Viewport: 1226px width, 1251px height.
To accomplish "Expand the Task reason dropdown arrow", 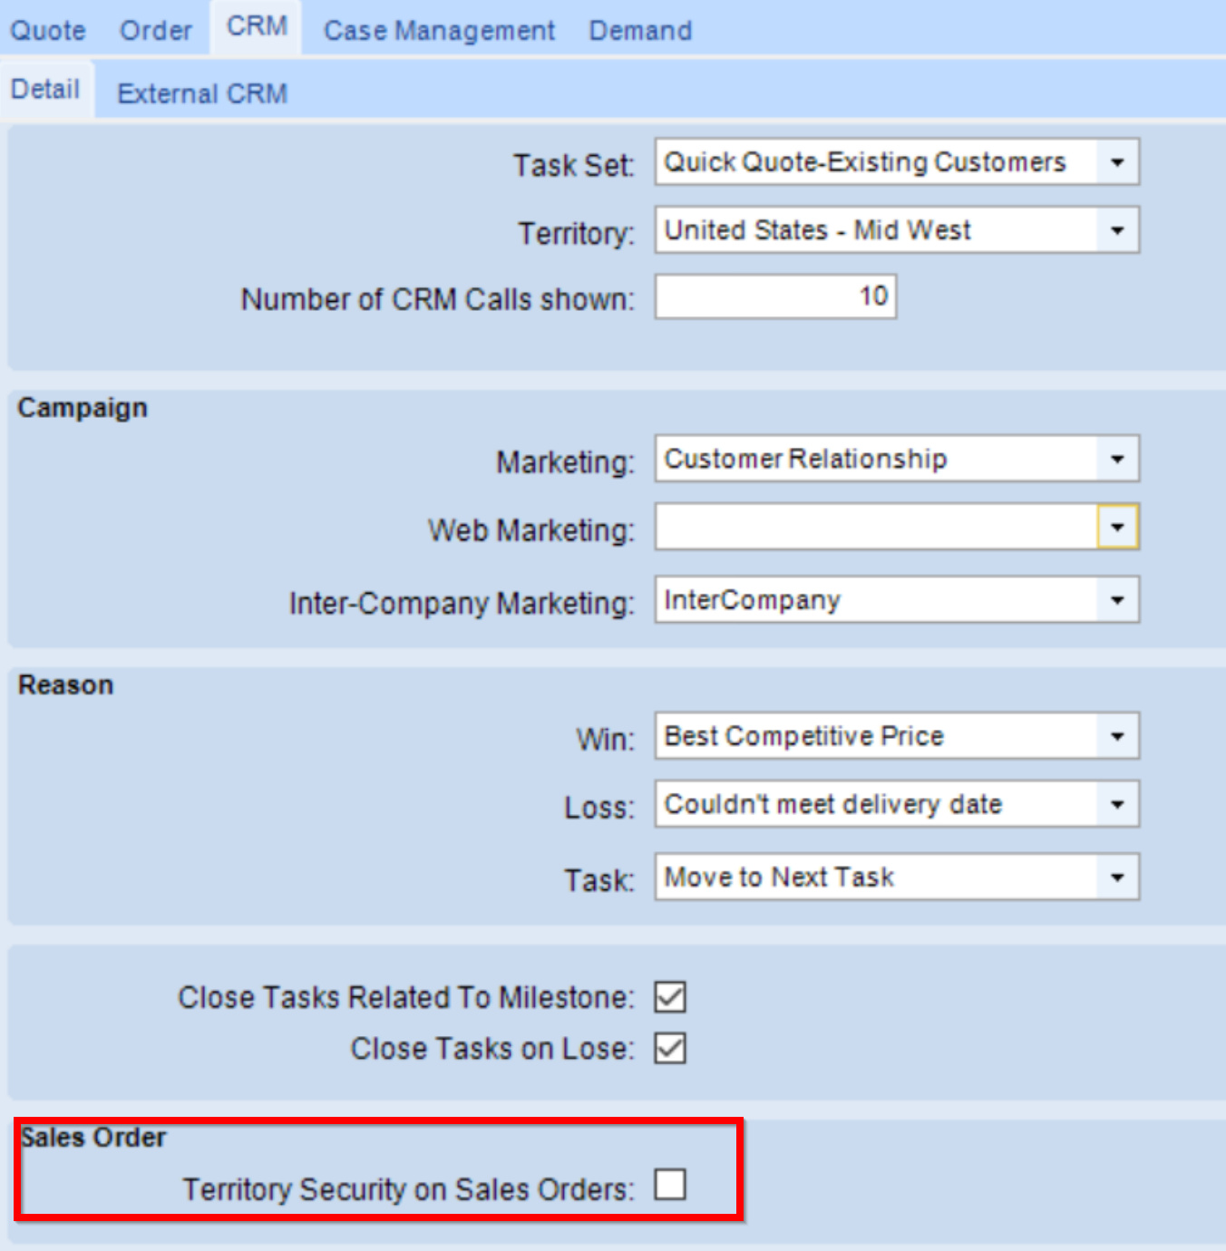I will pyautogui.click(x=1117, y=877).
